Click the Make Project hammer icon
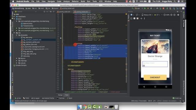 (133, 8)
